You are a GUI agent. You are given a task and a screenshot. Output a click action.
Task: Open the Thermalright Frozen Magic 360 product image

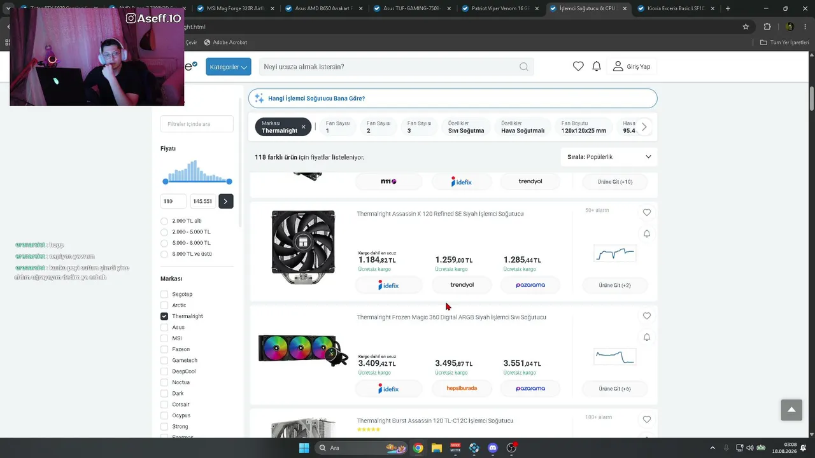click(303, 349)
